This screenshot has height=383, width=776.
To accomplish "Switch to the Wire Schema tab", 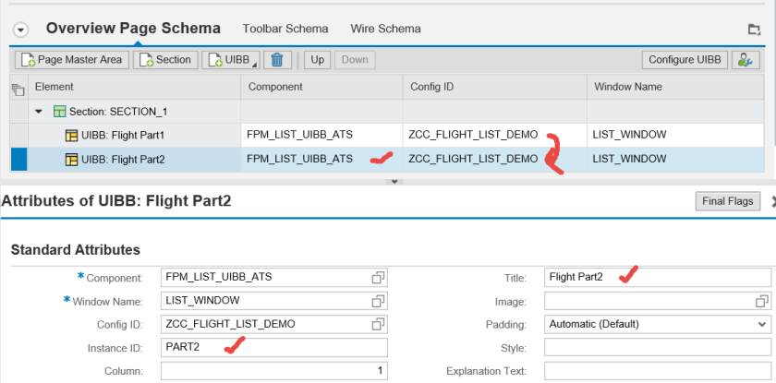I will [385, 29].
